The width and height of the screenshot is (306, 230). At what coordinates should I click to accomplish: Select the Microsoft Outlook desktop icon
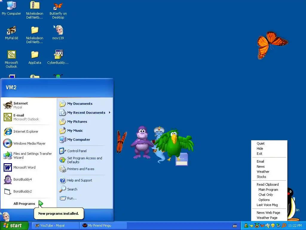pos(11,59)
